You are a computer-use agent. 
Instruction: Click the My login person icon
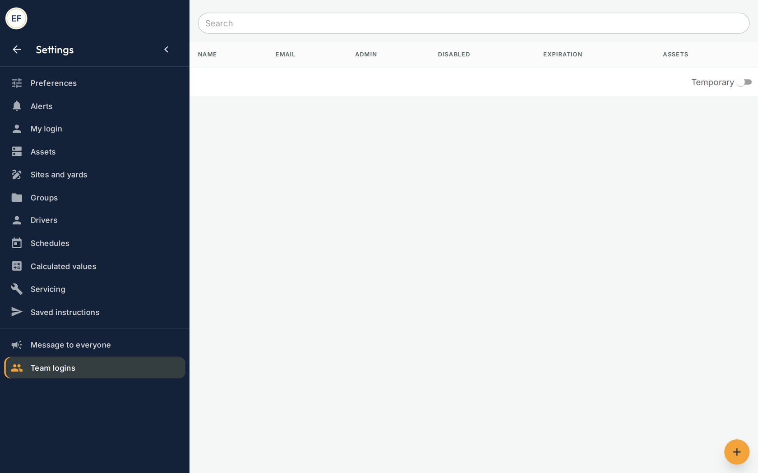[x=17, y=129]
